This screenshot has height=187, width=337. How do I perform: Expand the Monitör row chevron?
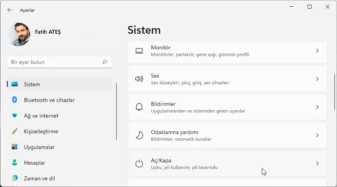(x=317, y=51)
